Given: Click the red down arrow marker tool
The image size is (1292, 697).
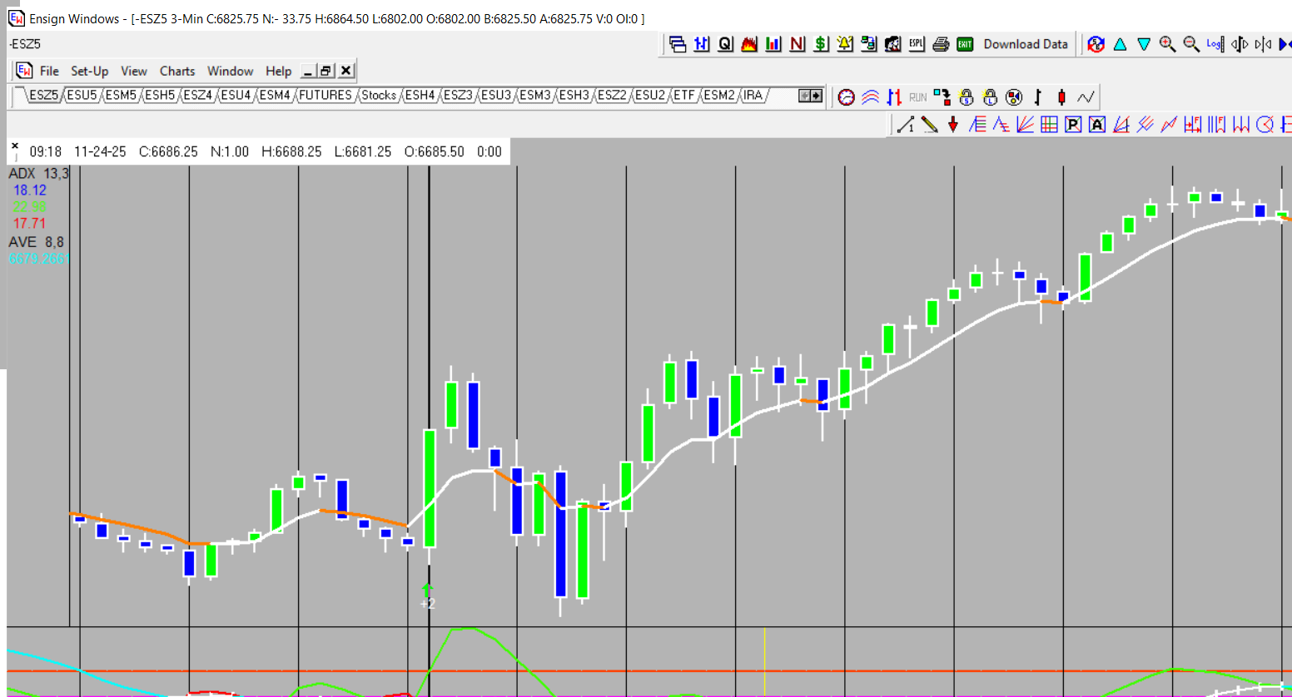Looking at the screenshot, I should 953,125.
